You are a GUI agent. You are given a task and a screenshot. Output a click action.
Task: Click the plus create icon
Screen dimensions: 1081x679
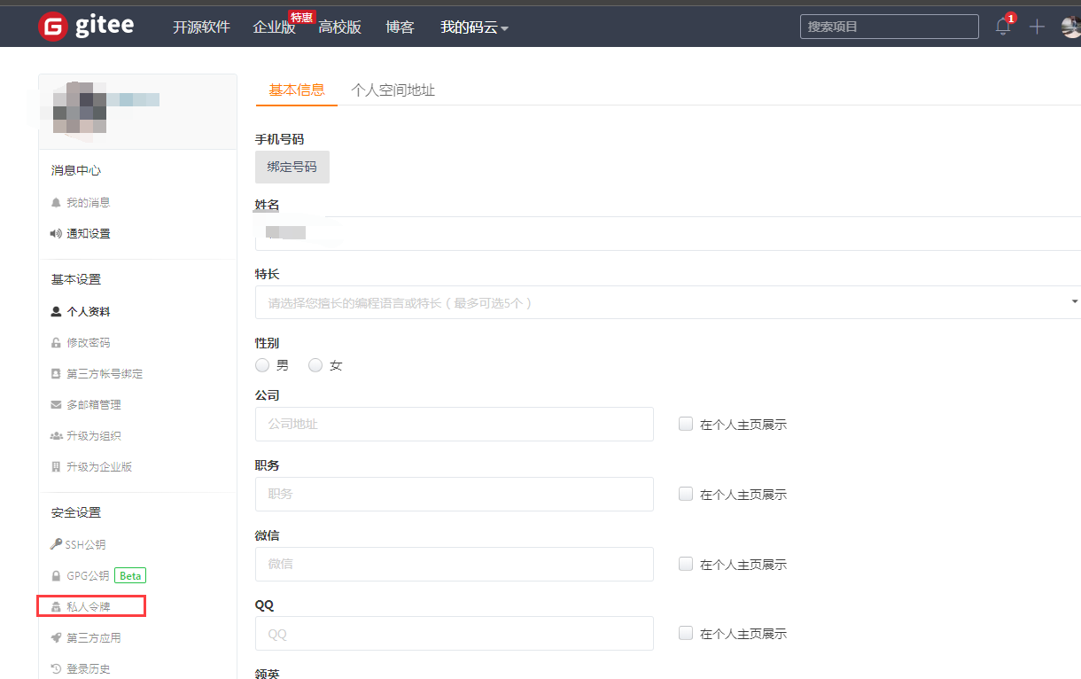1037,27
